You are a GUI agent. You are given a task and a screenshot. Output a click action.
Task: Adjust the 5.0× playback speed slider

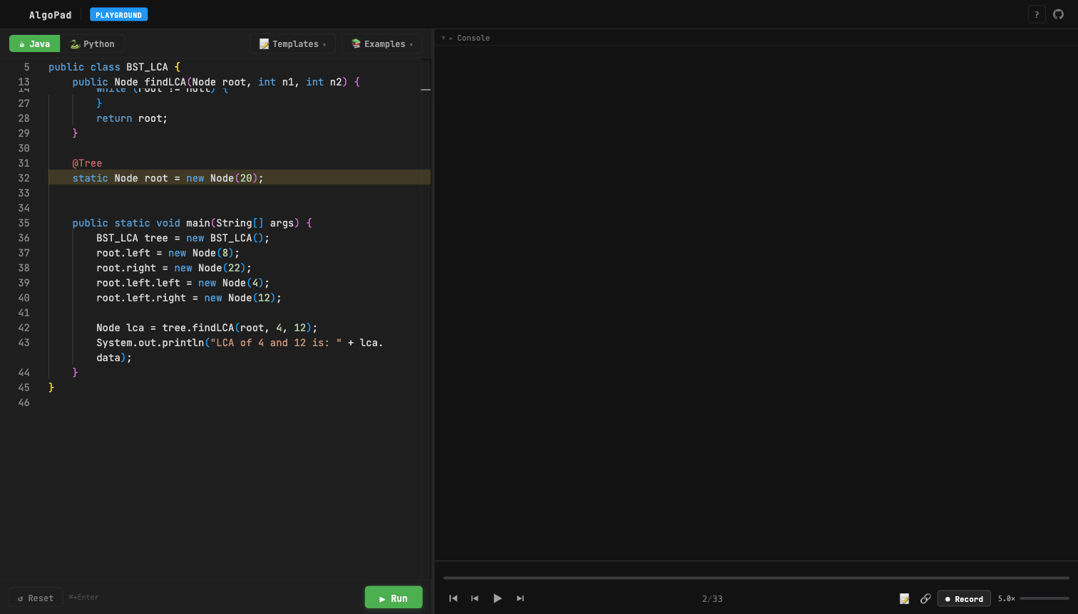pyautogui.click(x=1044, y=598)
